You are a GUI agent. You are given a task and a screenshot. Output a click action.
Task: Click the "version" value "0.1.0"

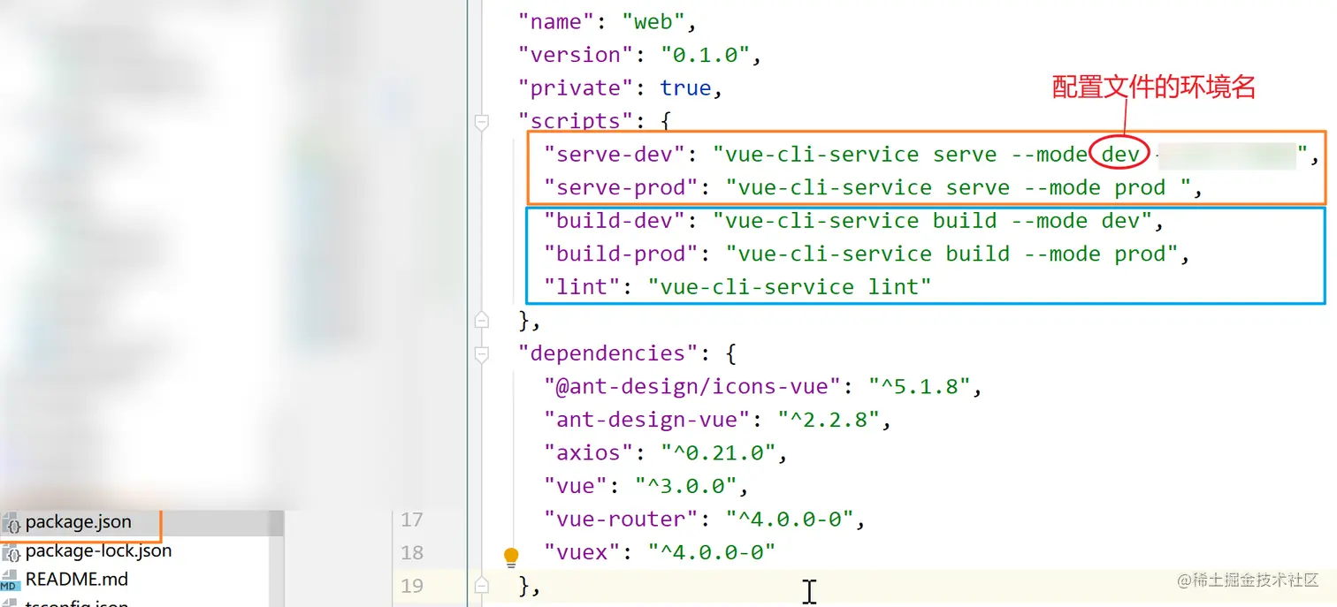tap(706, 55)
